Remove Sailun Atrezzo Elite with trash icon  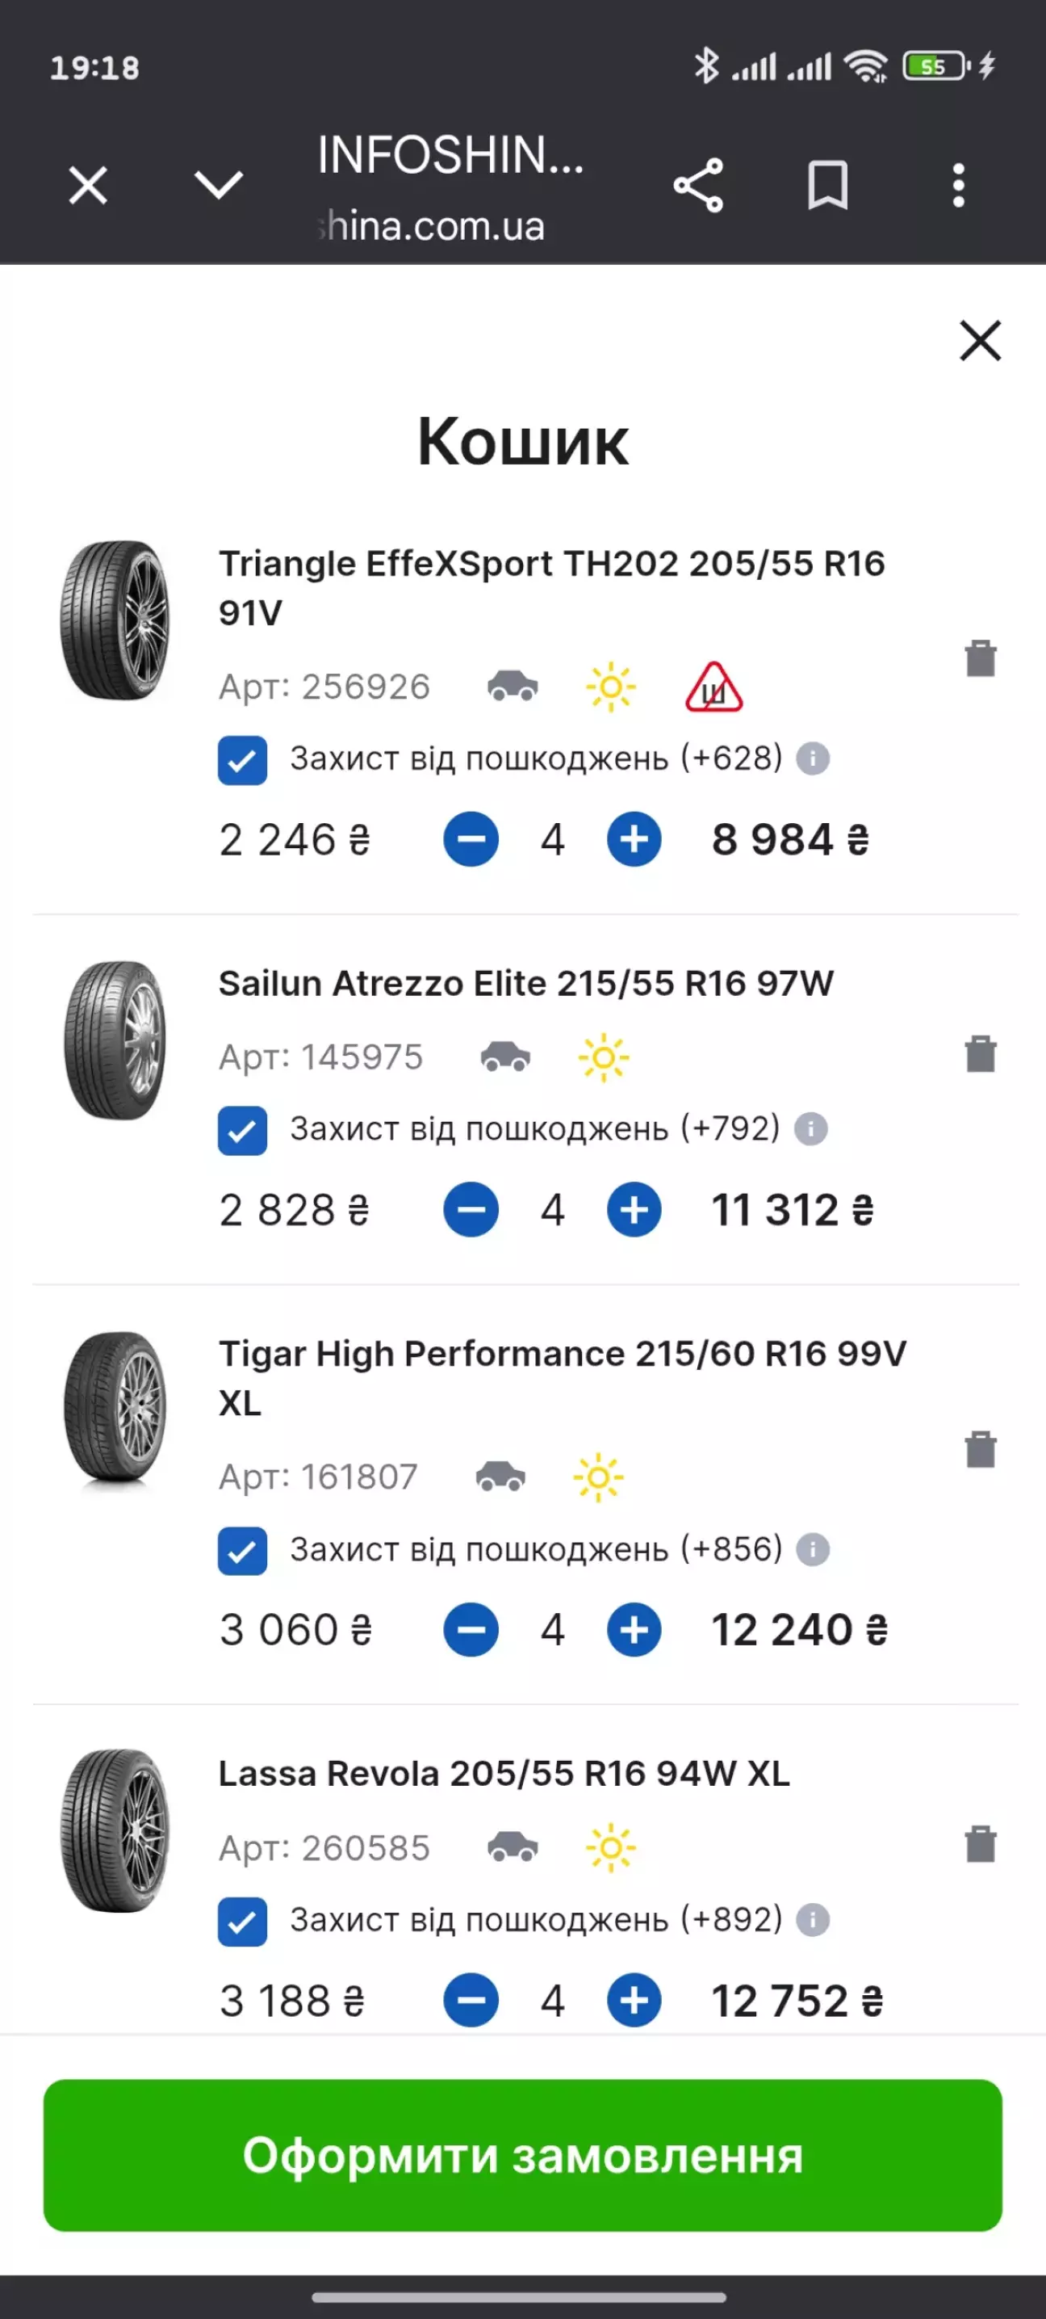(x=980, y=1053)
